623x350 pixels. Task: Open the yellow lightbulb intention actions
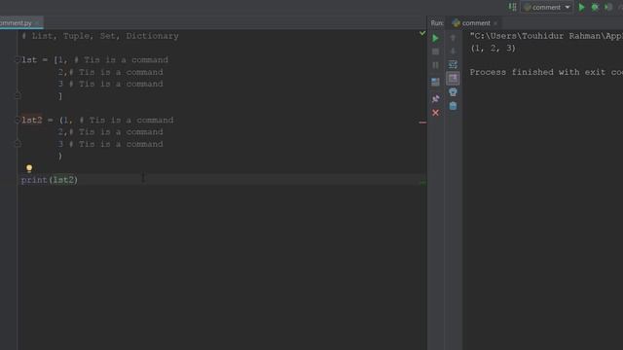(x=29, y=168)
